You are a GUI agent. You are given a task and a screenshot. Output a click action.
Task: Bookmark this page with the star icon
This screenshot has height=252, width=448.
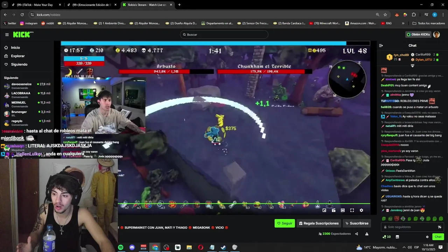click(385, 15)
